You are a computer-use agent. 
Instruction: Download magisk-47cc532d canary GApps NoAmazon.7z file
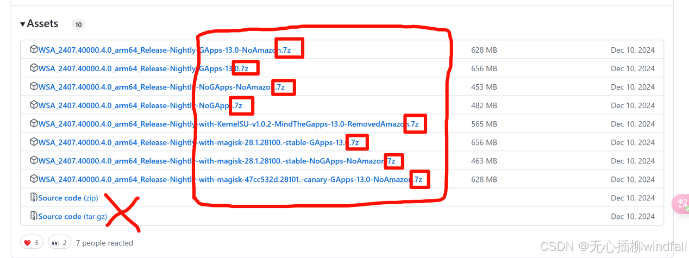tap(231, 179)
